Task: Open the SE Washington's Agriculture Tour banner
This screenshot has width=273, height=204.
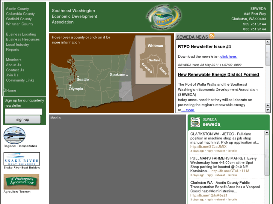Action: tap(21, 182)
